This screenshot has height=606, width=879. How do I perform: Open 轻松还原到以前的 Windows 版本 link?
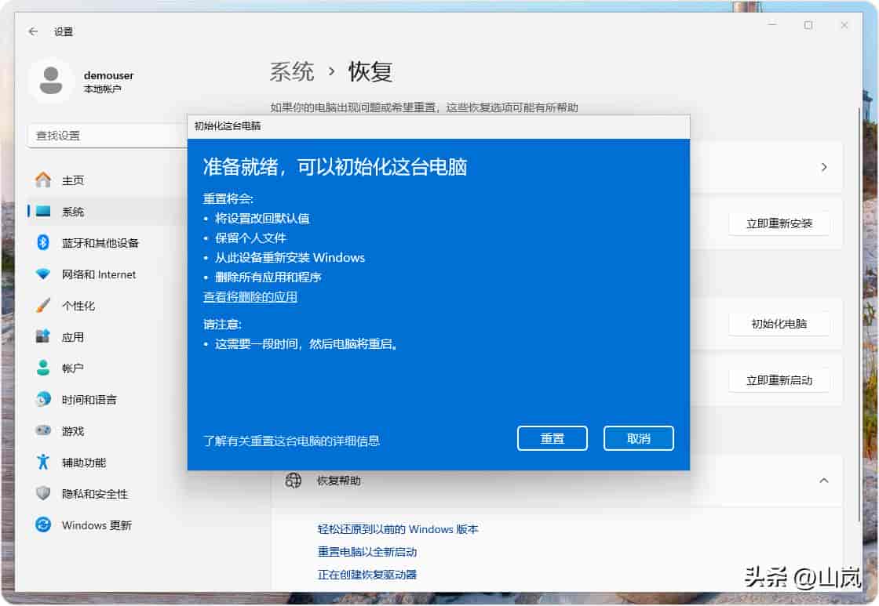[397, 529]
